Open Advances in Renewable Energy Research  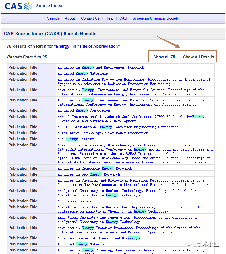(x=95, y=168)
